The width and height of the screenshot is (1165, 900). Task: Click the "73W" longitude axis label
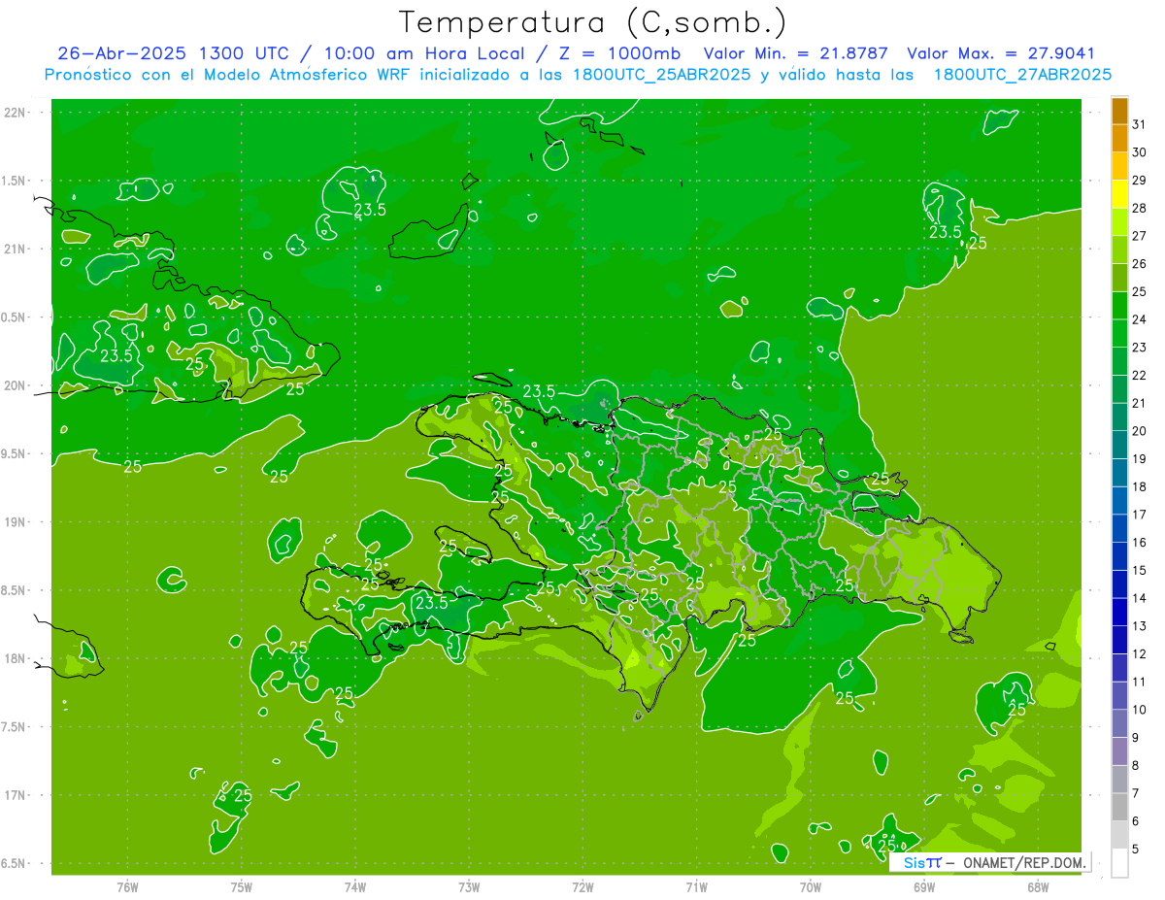click(469, 887)
